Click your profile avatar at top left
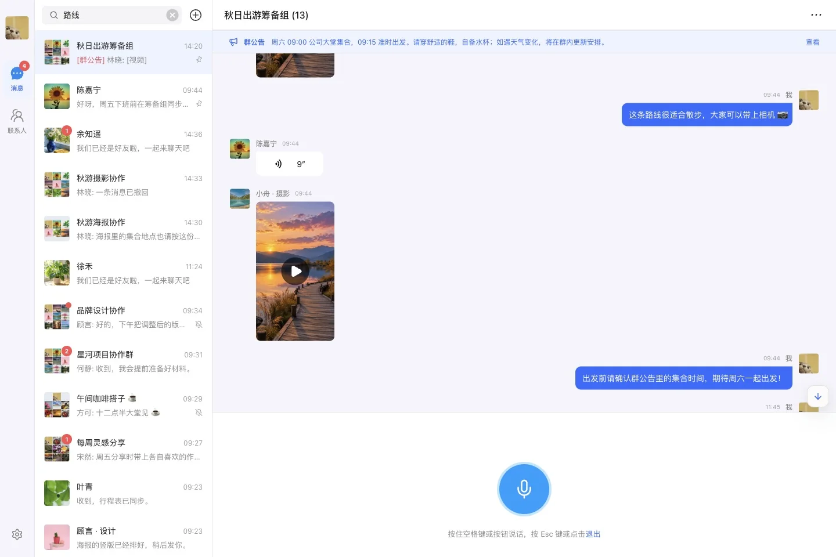The image size is (836, 557). [x=17, y=28]
